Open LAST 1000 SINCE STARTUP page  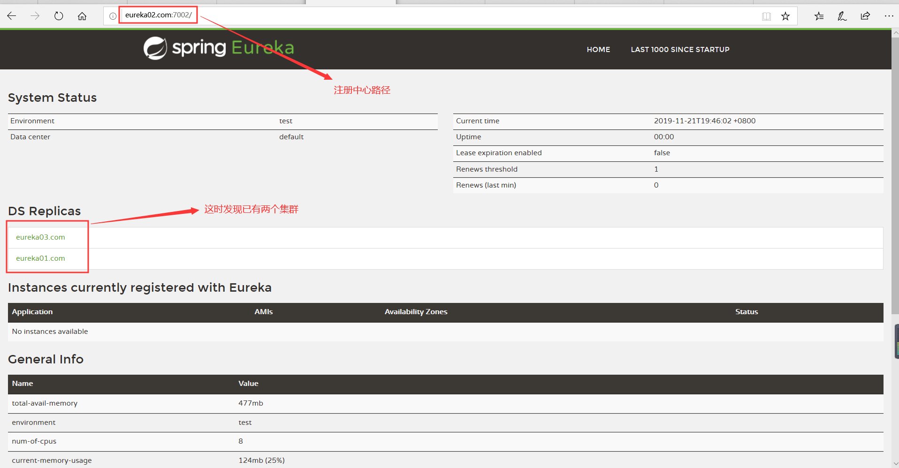680,49
